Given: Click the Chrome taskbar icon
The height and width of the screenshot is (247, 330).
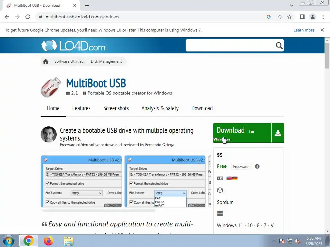Looking at the screenshot, I should [x=29, y=241].
